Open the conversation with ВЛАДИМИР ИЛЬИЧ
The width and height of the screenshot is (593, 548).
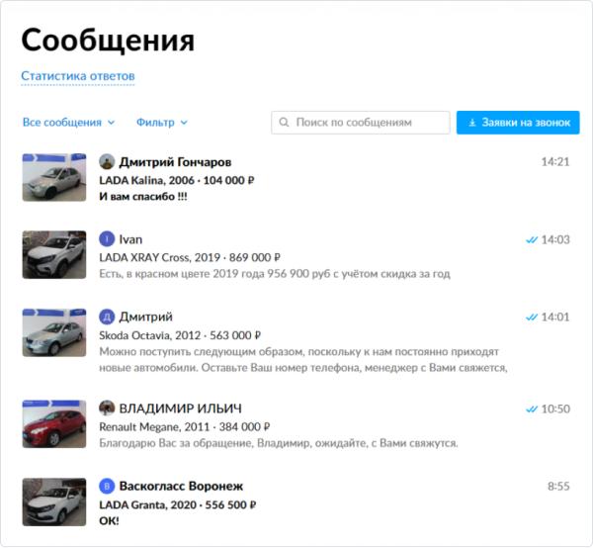point(181,409)
